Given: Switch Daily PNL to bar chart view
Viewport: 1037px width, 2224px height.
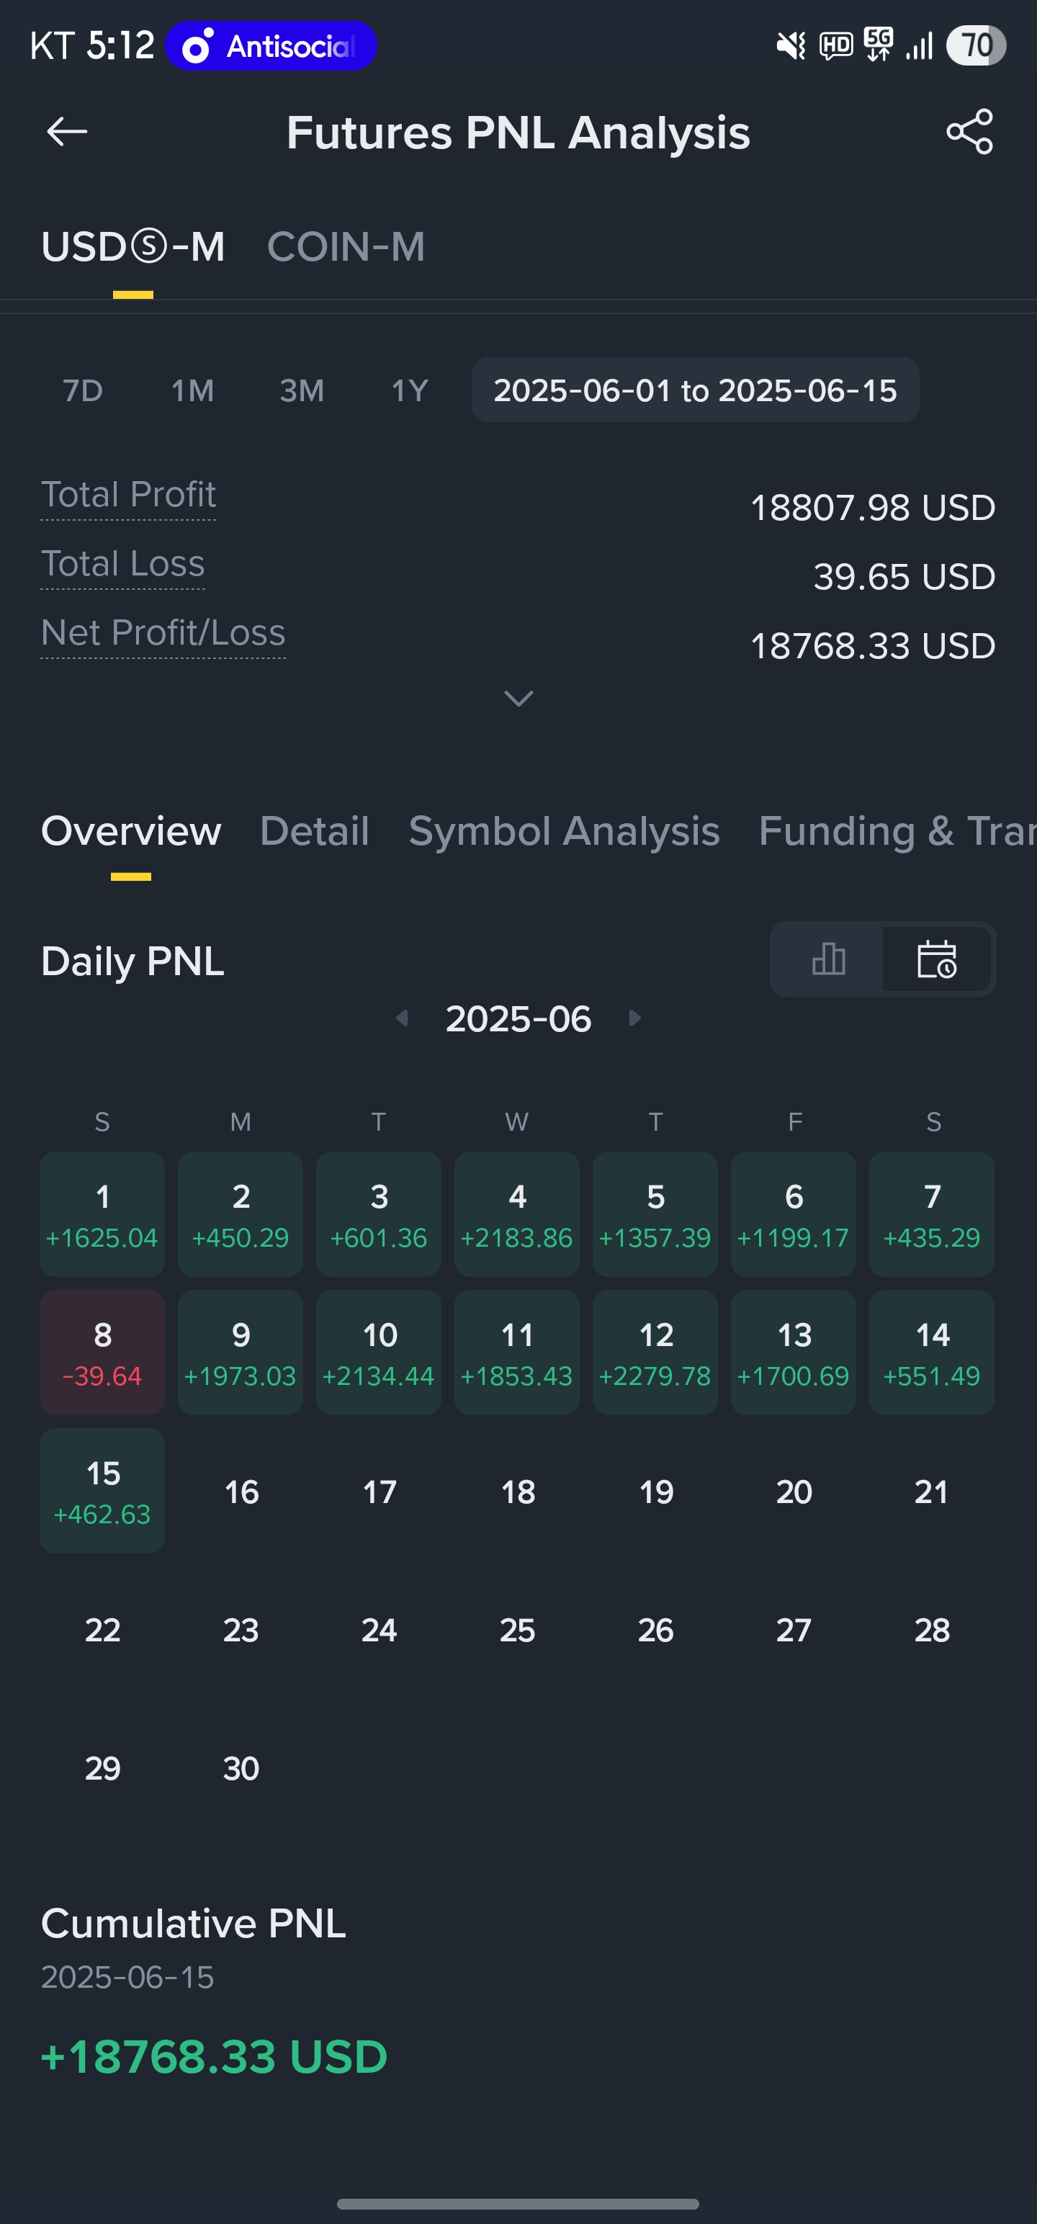Looking at the screenshot, I should click(x=828, y=959).
